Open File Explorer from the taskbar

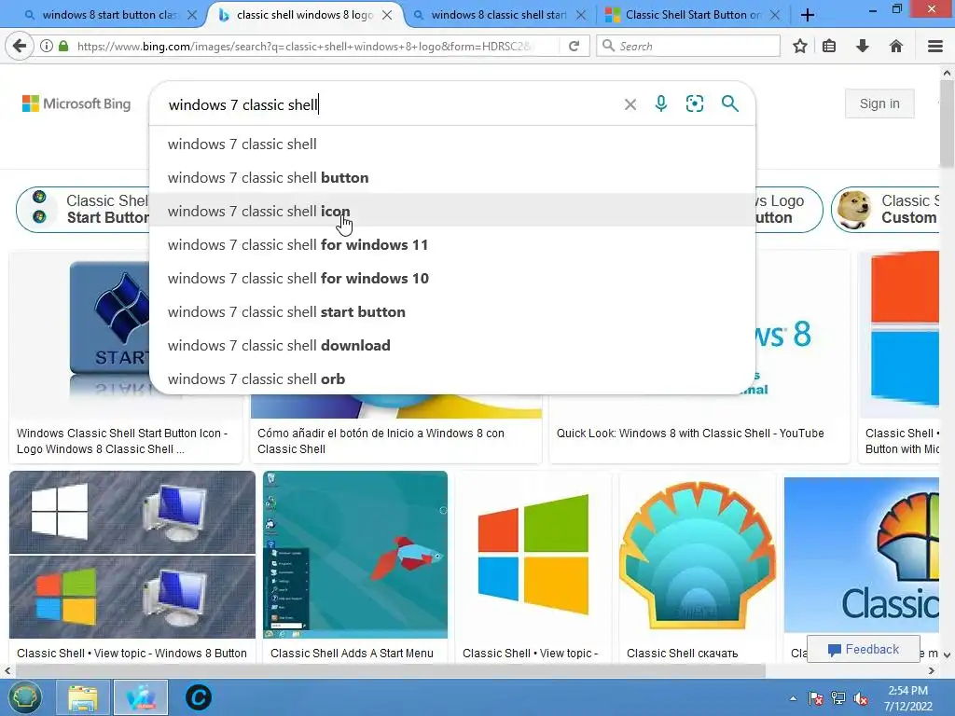point(82,697)
